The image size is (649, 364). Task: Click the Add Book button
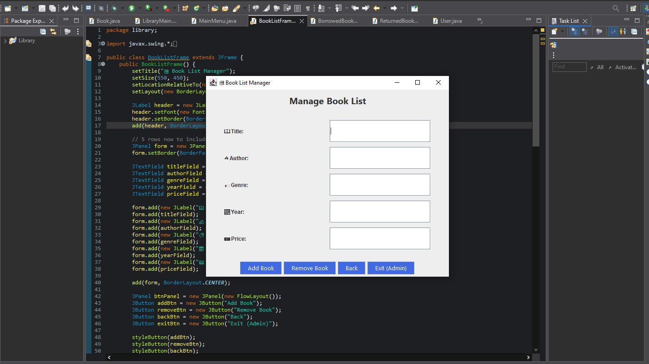tap(261, 268)
